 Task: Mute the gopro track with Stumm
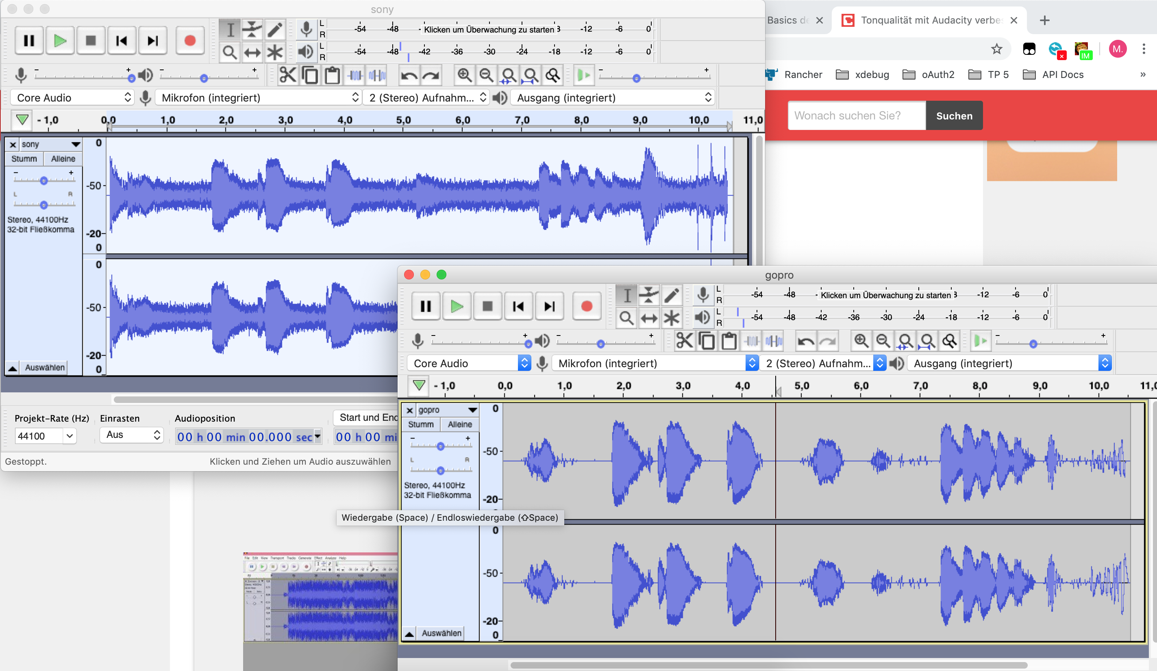(x=420, y=424)
